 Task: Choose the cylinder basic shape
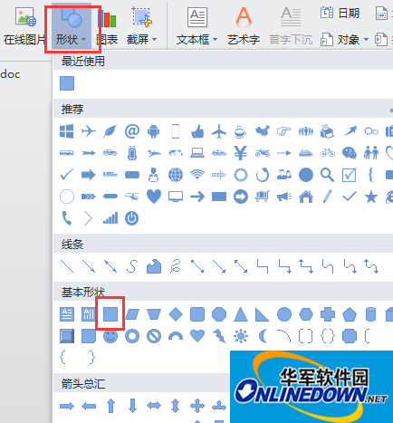click(x=371, y=314)
